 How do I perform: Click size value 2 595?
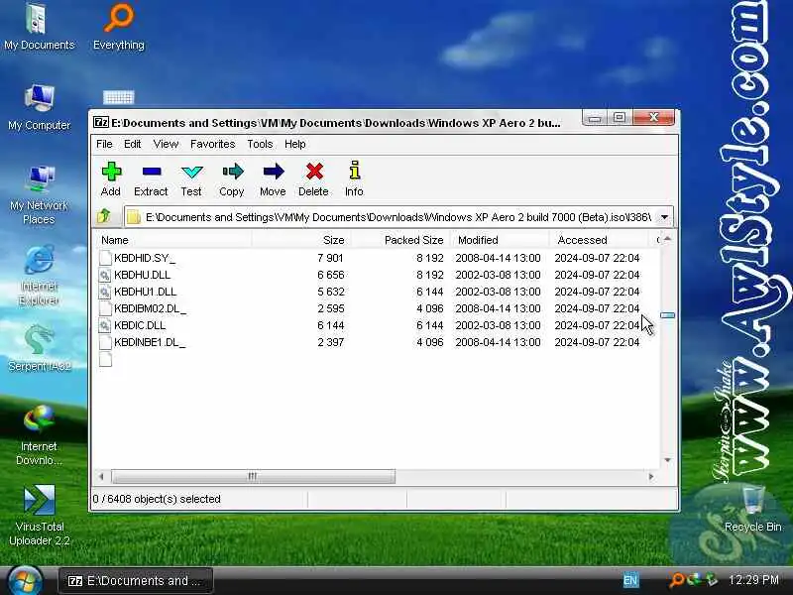(x=331, y=308)
